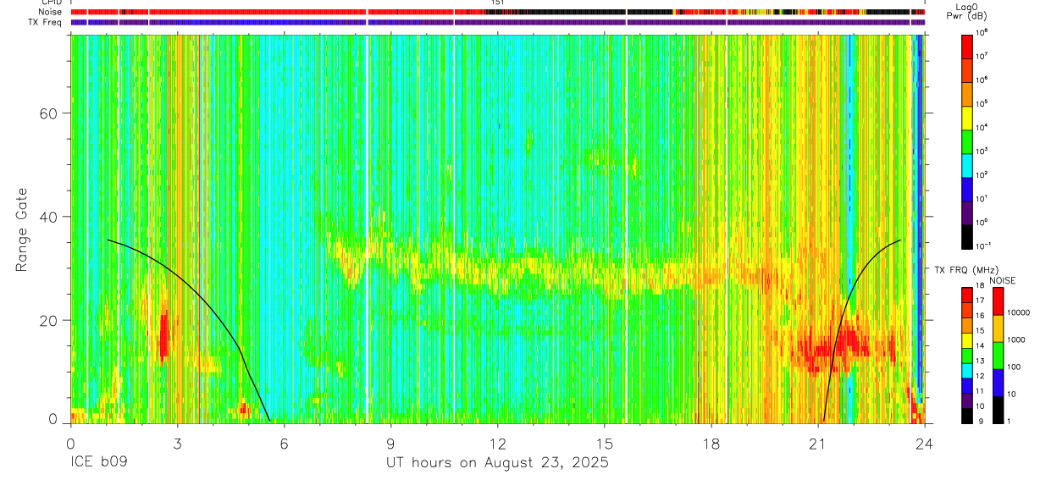The height and width of the screenshot is (480, 1040).
Task: Click the 10^8 label on the power colorbar
Action: 982,32
